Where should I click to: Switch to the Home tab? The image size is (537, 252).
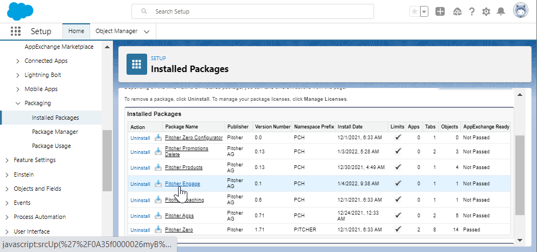76,31
